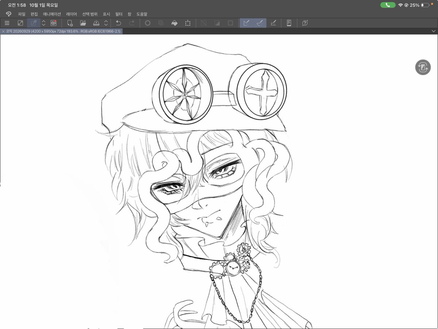Open the 레이어 menu
Image resolution: width=438 pixels, height=329 pixels.
coord(72,14)
